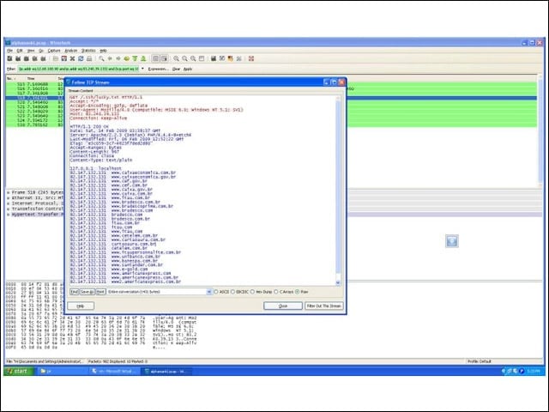Image resolution: width=549 pixels, height=412 pixels.
Task: Click the Expression... filter button
Action: (x=158, y=69)
